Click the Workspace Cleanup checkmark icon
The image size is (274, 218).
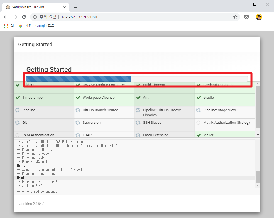coord(78,98)
